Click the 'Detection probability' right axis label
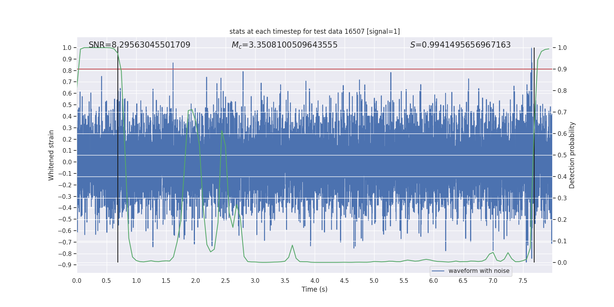The image size is (614, 307). click(x=572, y=155)
